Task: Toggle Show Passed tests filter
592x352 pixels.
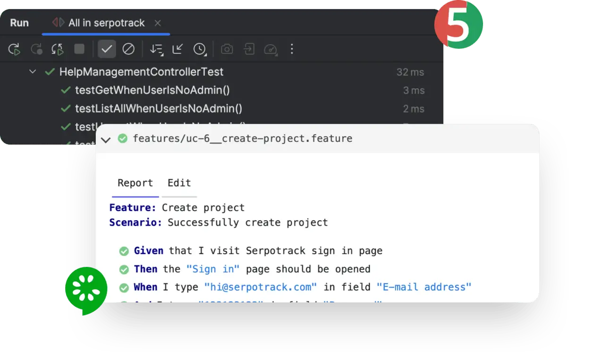Action: 107,49
